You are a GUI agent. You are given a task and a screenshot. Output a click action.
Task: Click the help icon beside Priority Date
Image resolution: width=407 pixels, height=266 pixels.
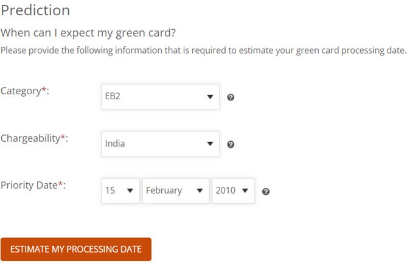(266, 192)
